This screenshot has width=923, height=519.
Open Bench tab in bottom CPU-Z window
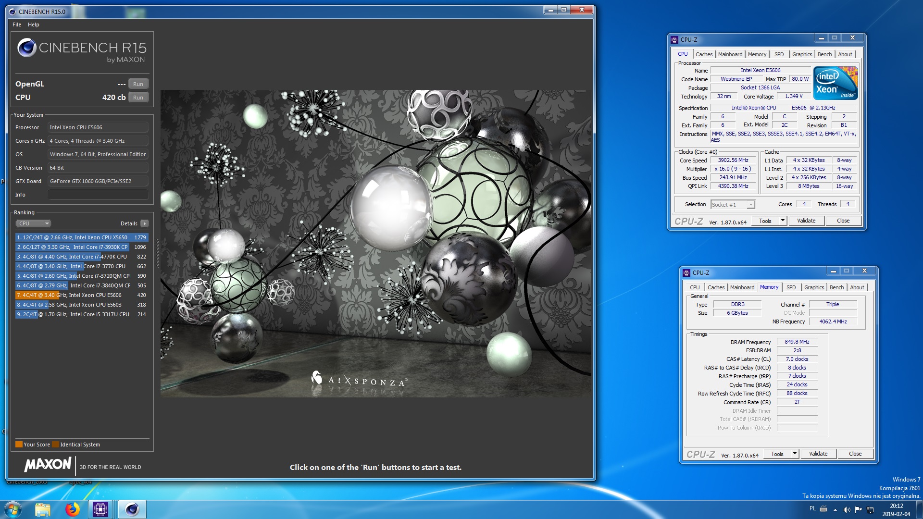(836, 287)
